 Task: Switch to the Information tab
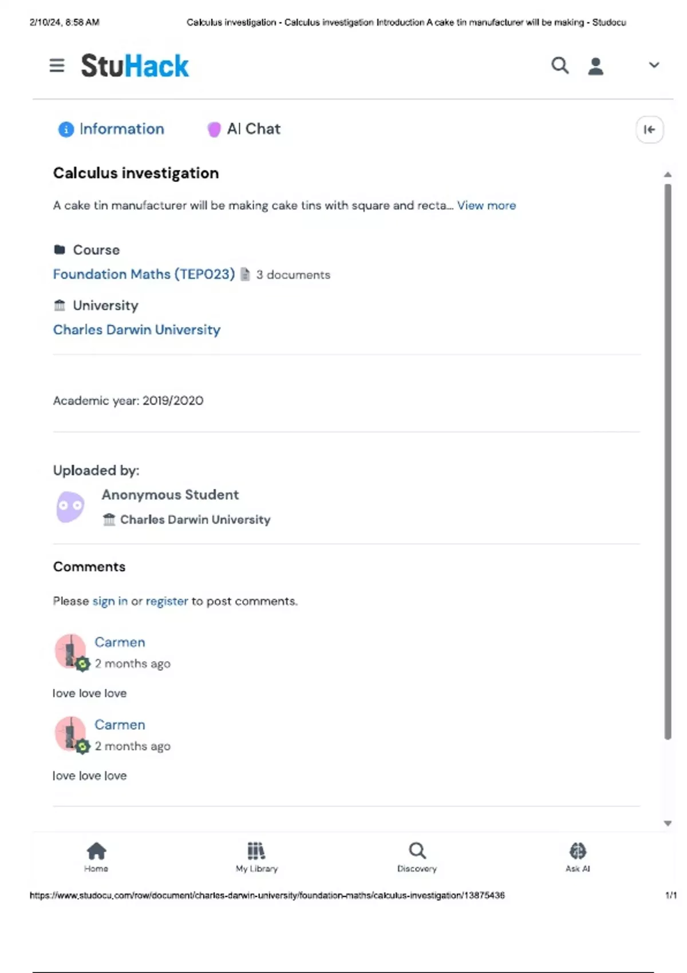(112, 129)
